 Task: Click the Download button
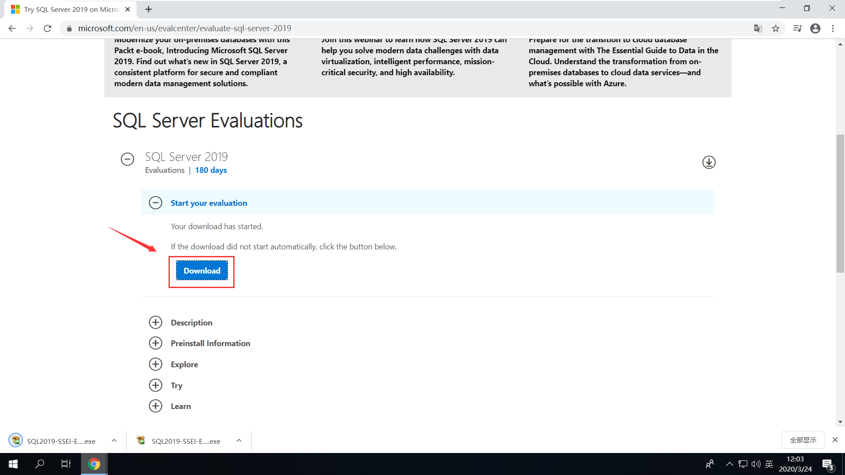[x=202, y=270]
